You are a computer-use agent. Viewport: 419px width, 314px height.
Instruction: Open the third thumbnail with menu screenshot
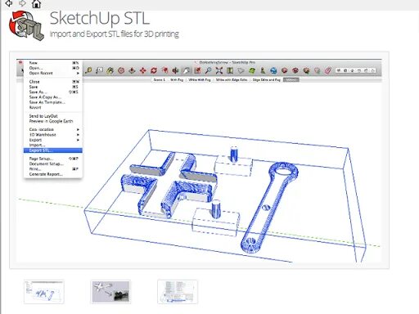click(178, 292)
